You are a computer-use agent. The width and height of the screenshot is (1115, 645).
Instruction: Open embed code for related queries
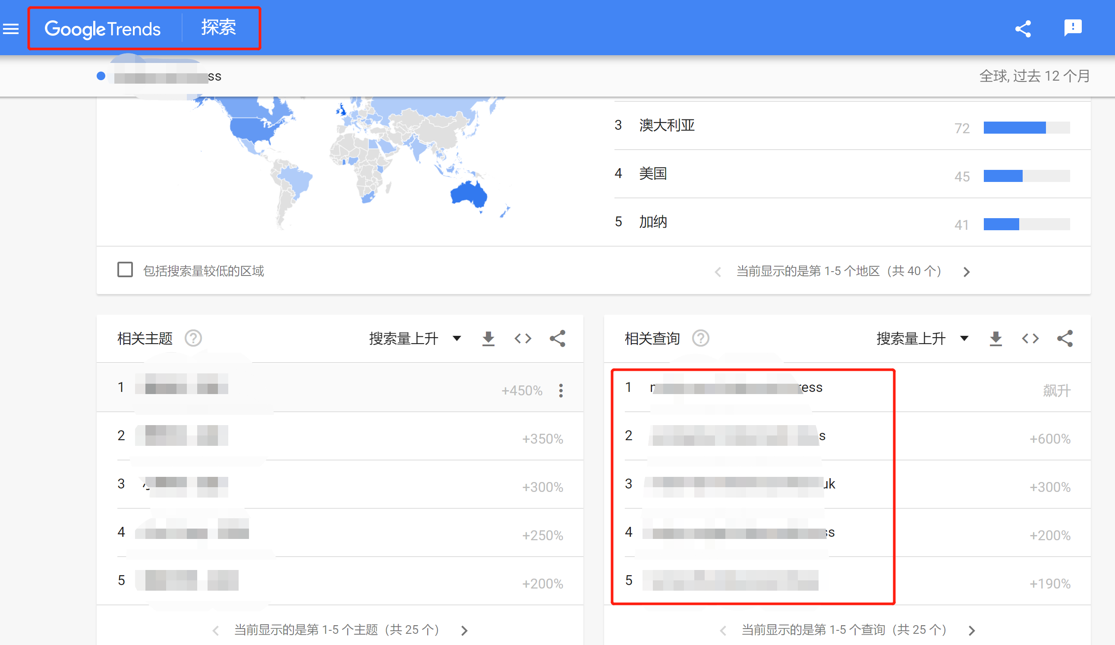[x=1030, y=338]
